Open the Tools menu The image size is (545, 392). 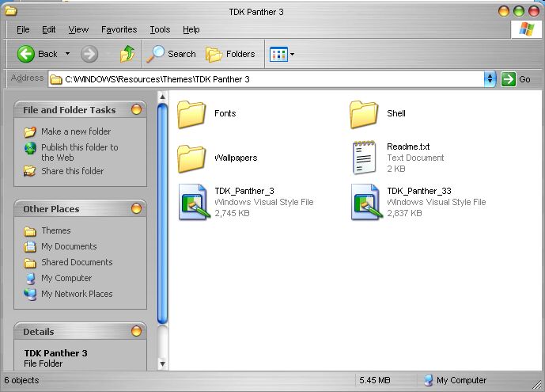coord(160,29)
